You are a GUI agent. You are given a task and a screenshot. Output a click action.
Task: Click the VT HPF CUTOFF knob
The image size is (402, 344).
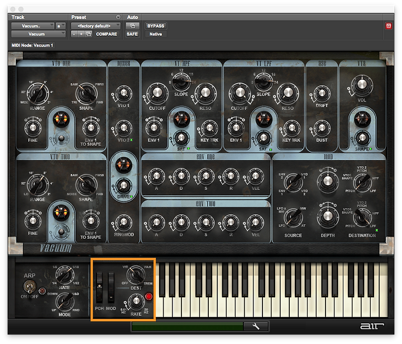click(157, 93)
